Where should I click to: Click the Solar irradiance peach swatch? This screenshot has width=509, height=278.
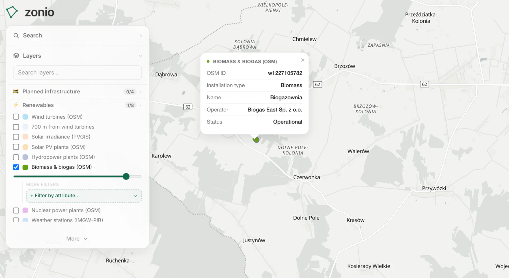25,137
